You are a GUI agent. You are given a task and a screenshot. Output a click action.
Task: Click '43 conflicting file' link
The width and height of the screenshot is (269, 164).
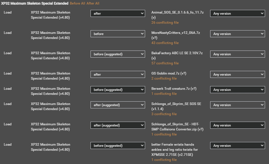(165, 43)
